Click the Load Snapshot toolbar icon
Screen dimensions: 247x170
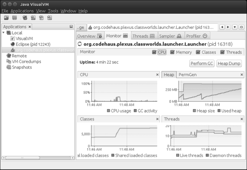coord(6,18)
